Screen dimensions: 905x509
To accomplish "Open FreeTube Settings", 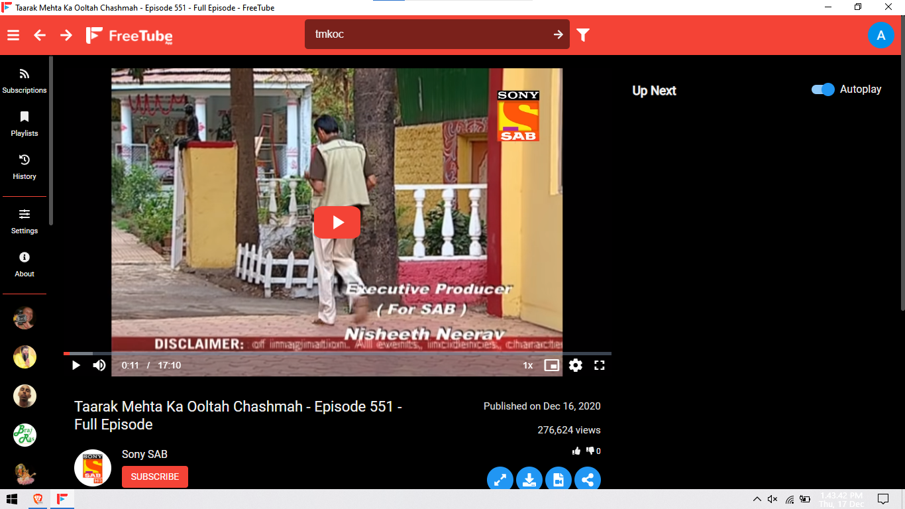I will point(24,221).
